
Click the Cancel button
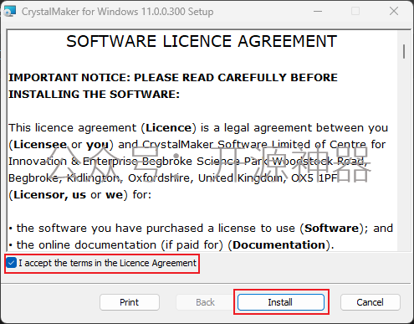coord(370,302)
